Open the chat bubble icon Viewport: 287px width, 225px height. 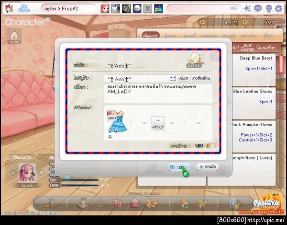point(258,9)
